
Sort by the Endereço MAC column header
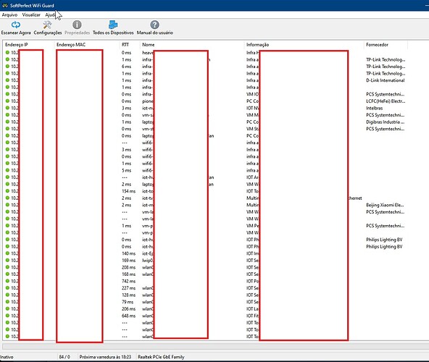tap(71, 45)
